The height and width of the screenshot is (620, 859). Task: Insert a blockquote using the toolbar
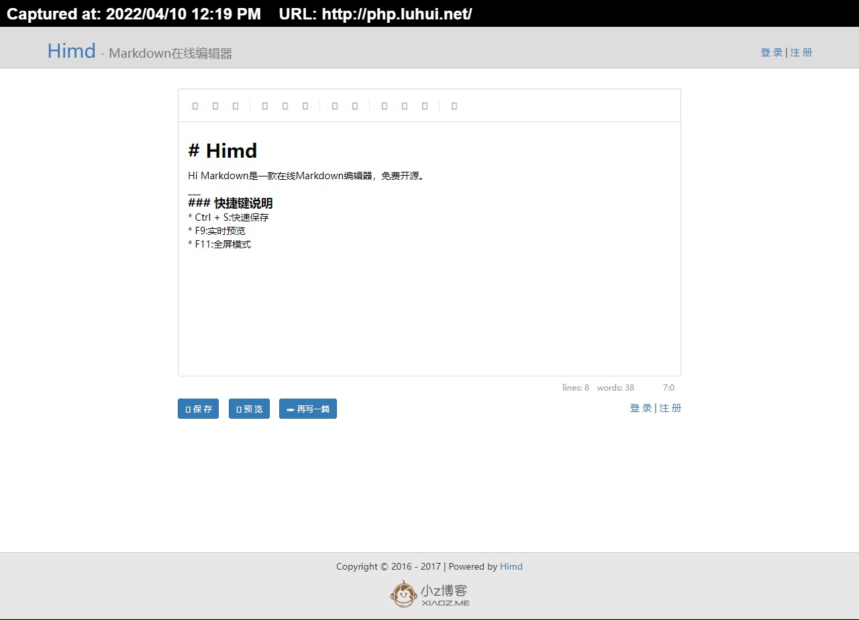tap(265, 106)
